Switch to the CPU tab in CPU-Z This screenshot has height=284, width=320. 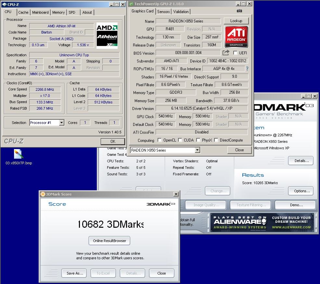pos(8,12)
